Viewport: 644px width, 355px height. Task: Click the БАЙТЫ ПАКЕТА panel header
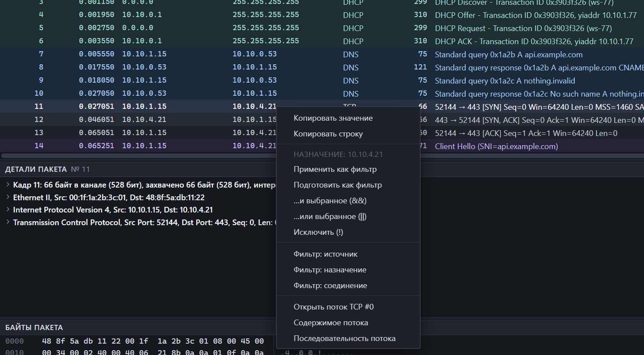(x=322, y=327)
